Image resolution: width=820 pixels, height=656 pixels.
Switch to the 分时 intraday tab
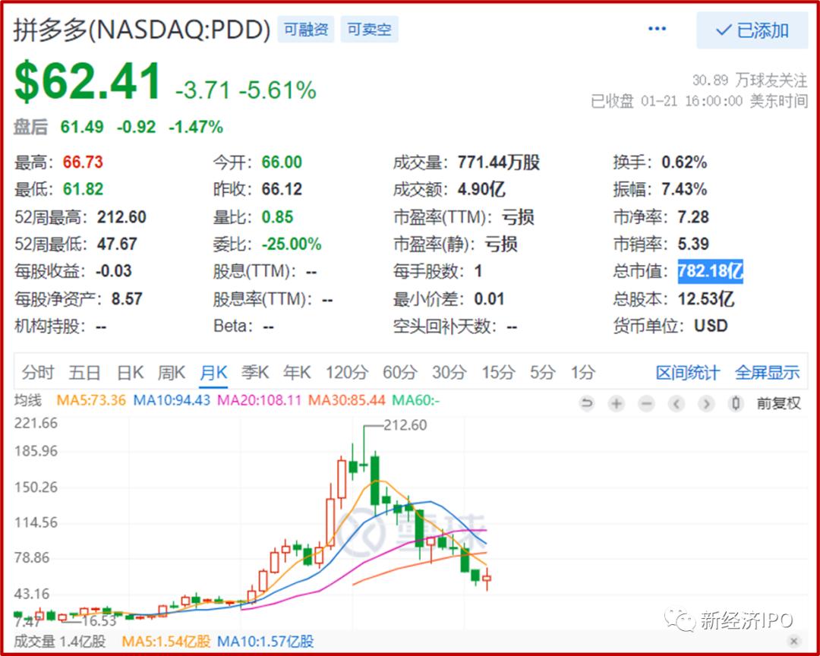tap(38, 372)
